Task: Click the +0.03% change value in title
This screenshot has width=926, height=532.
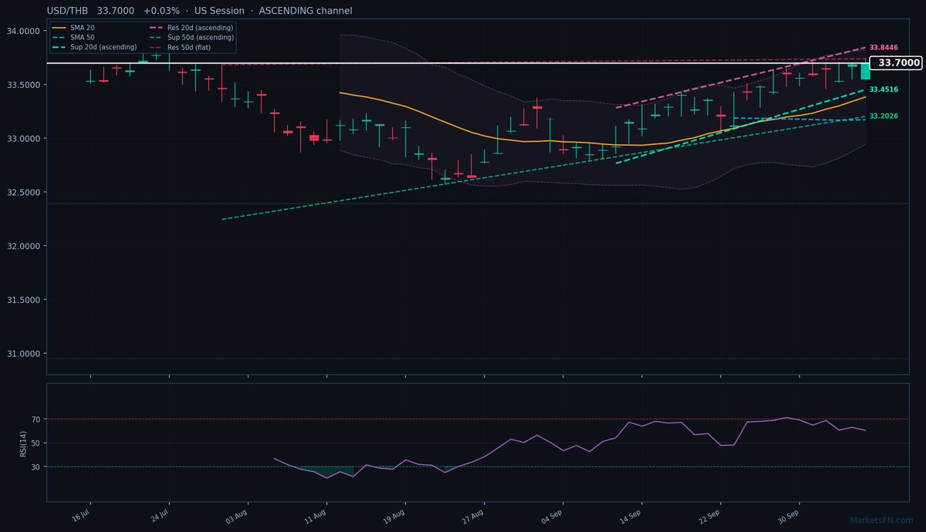Action: click(x=161, y=11)
